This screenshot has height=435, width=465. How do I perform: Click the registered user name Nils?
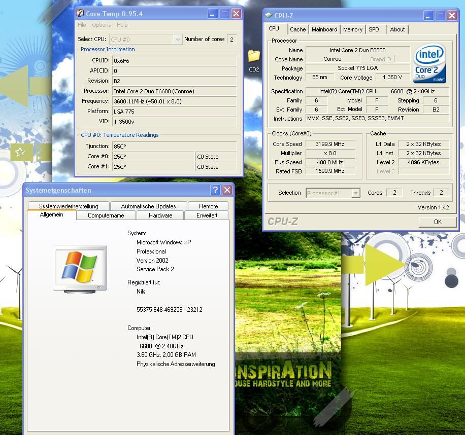[141, 292]
